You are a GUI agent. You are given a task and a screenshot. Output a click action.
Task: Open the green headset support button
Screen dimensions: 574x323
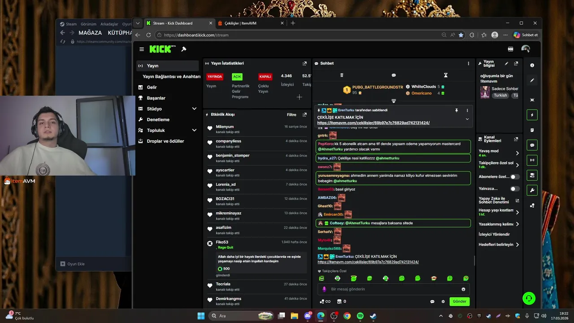point(529,298)
